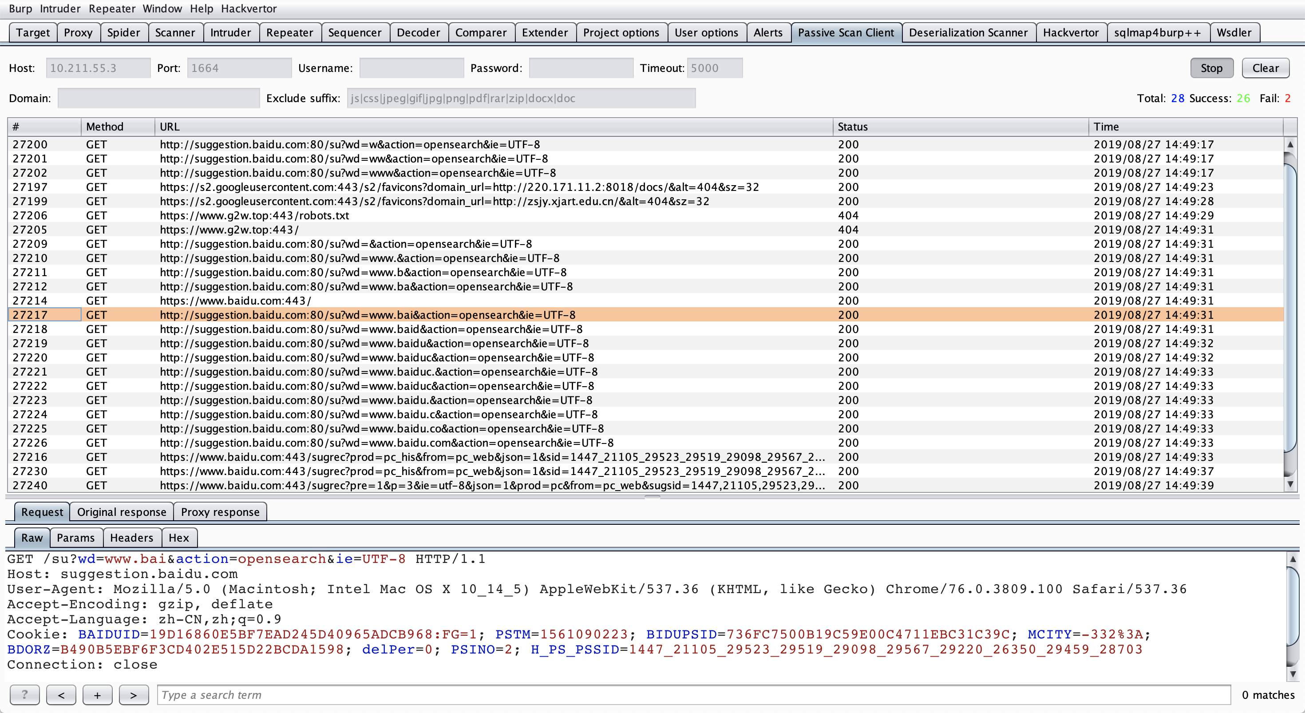
Task: Click the "+" add icon near search bar
Action: click(x=97, y=695)
